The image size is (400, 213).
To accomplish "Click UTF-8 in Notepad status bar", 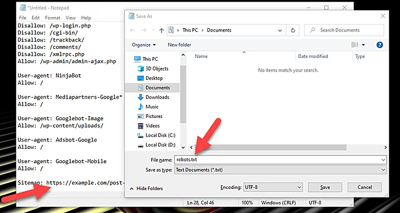I will point(315,203).
